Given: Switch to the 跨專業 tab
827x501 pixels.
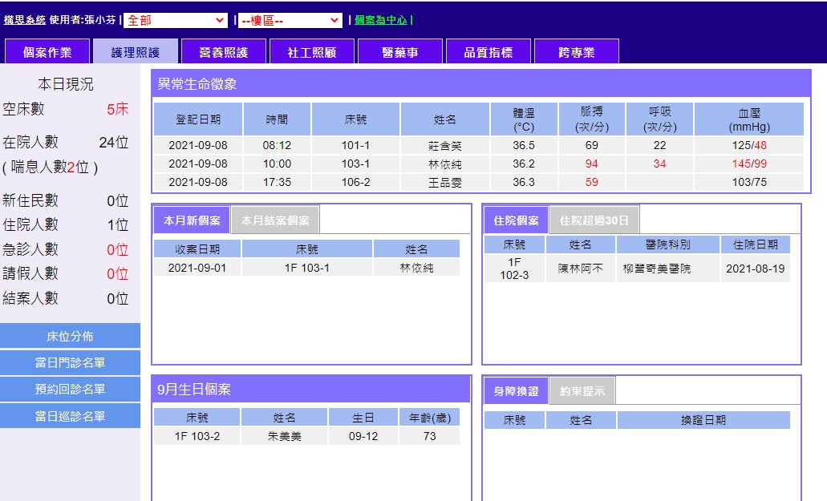Looking at the screenshot, I should click(x=577, y=51).
